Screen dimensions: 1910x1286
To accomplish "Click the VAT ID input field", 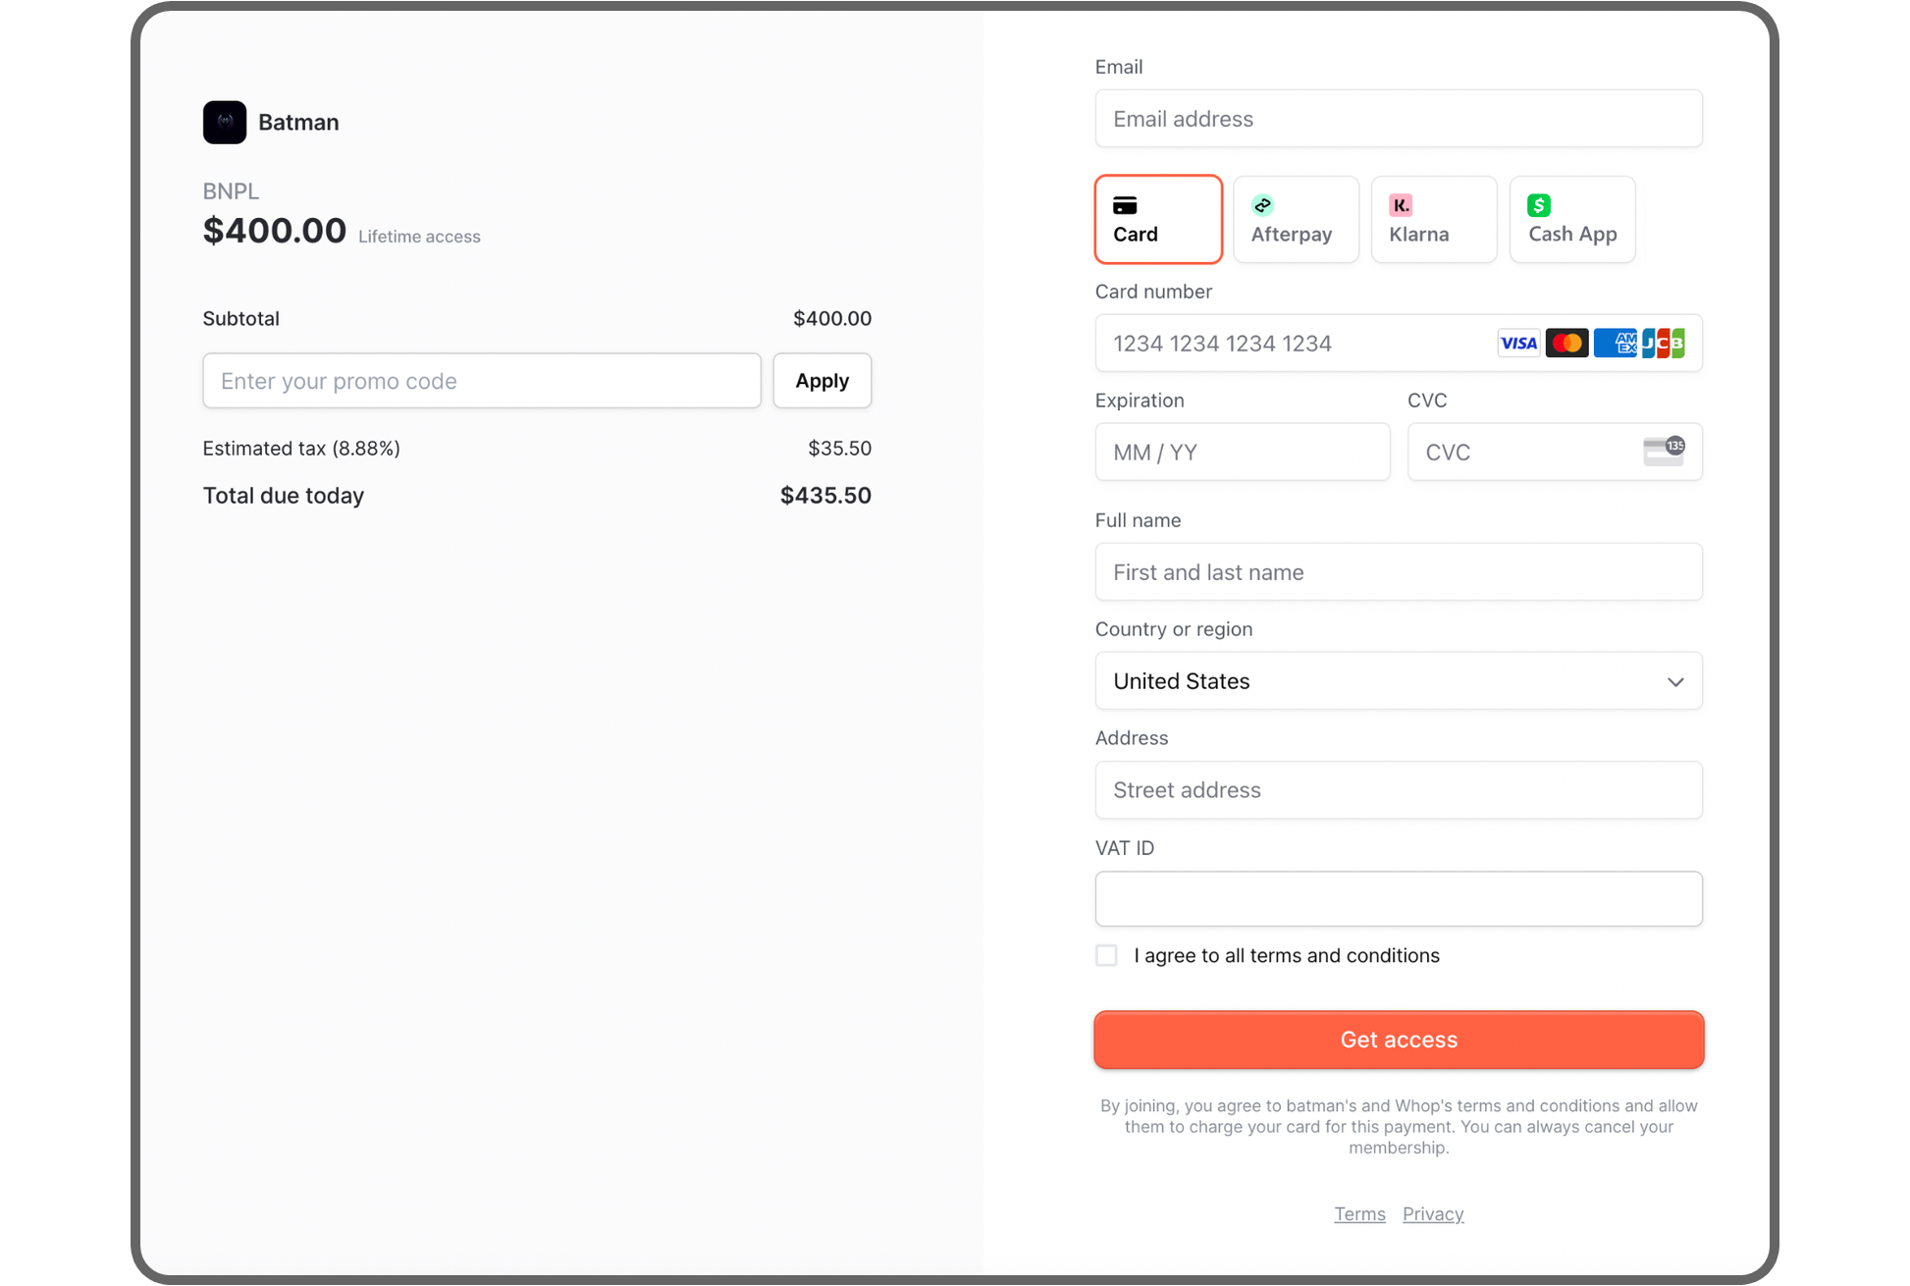I will pyautogui.click(x=1399, y=899).
